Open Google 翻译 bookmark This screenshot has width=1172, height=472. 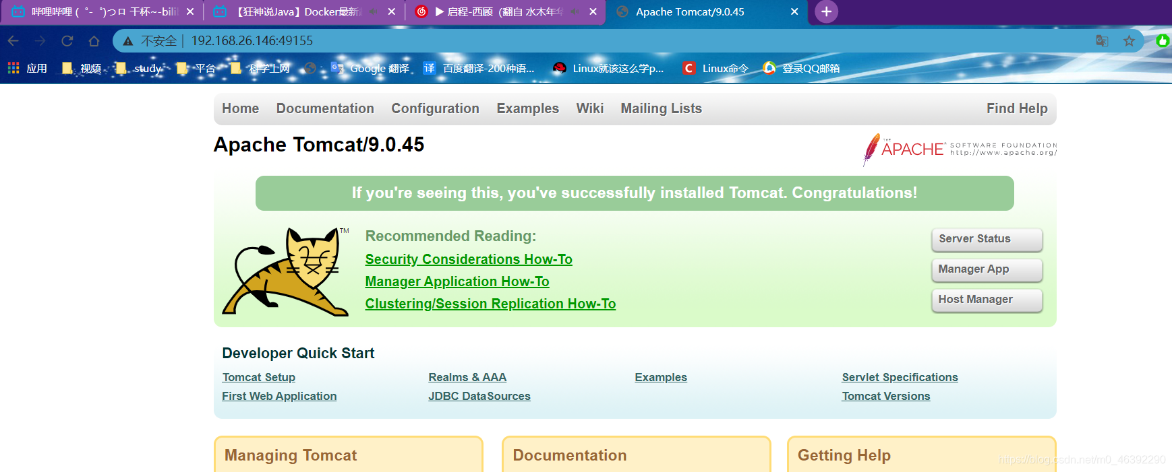coord(370,68)
